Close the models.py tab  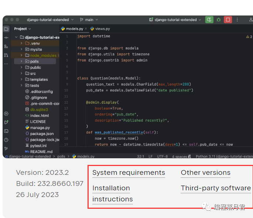point(86,29)
